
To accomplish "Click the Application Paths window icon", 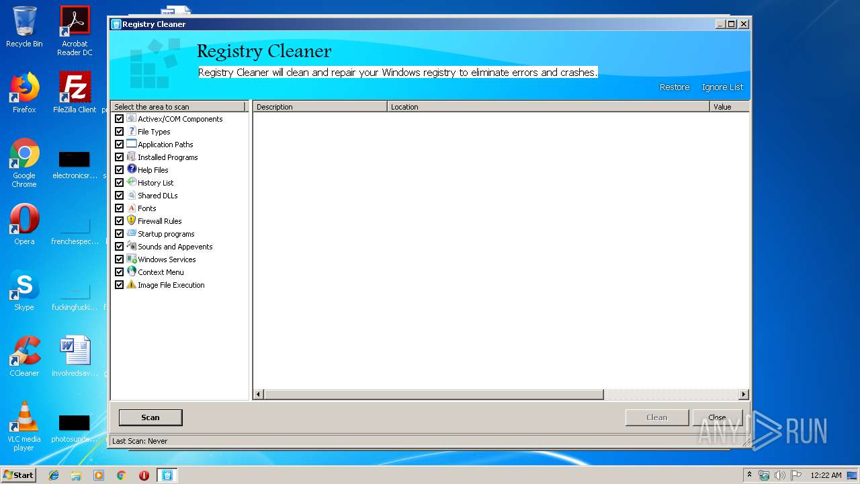I will [131, 144].
